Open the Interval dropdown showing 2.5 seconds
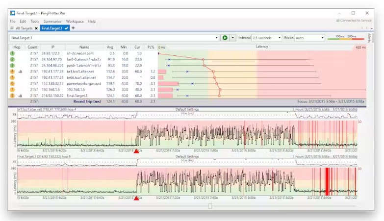Image resolution: width=384 pixels, height=221 pixels. (x=266, y=38)
